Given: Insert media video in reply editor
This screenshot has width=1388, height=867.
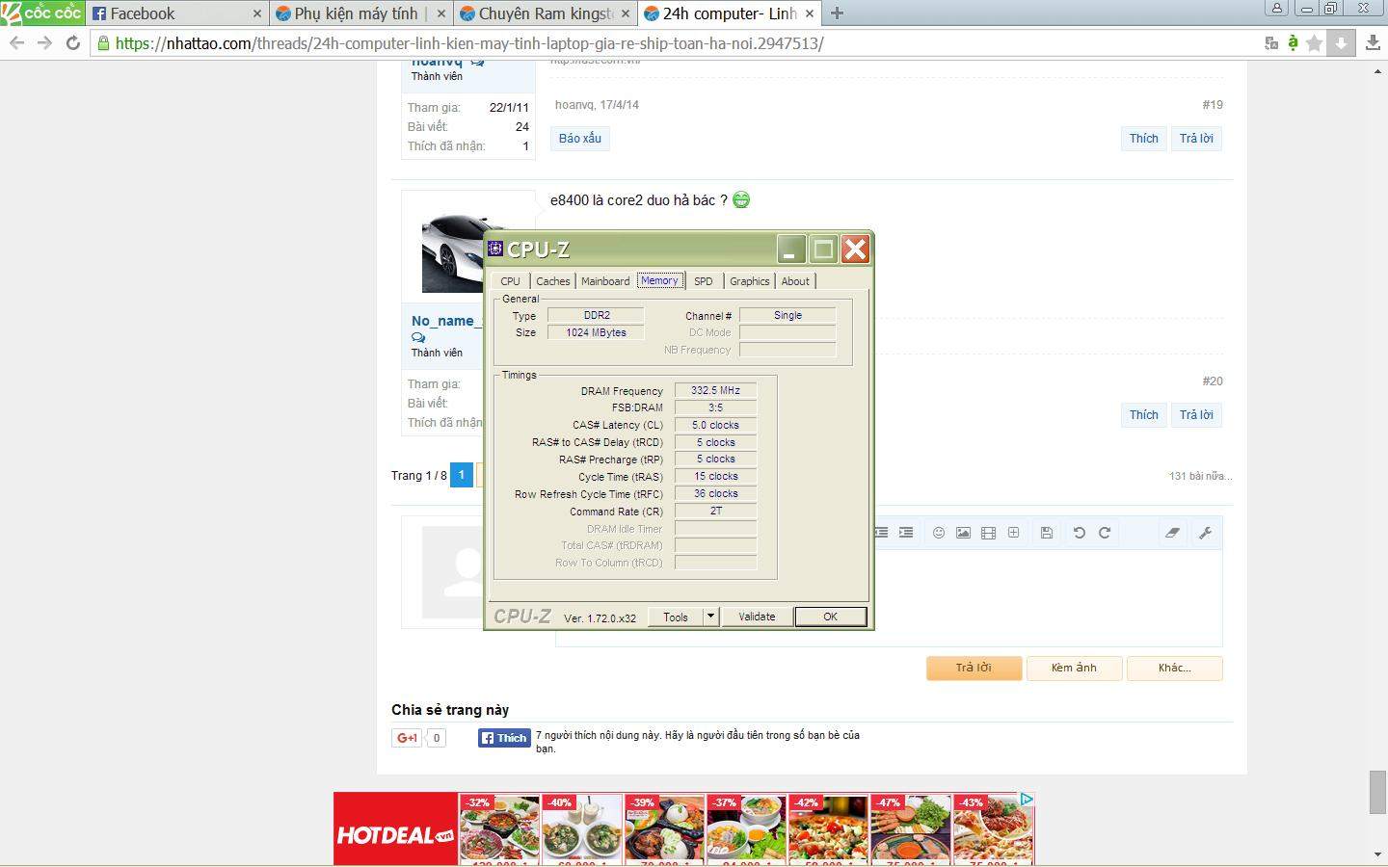Looking at the screenshot, I should [988, 533].
